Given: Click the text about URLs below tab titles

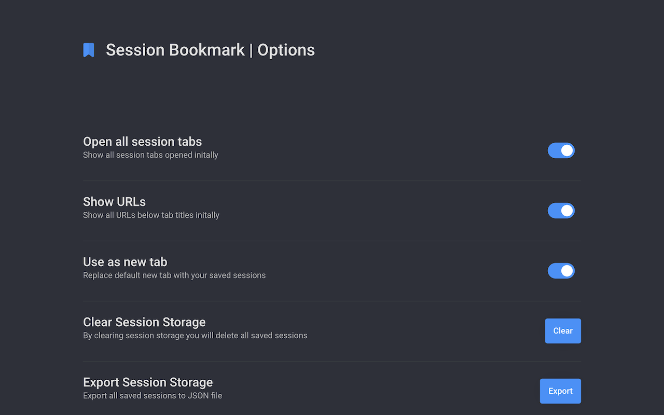Looking at the screenshot, I should 151,215.
